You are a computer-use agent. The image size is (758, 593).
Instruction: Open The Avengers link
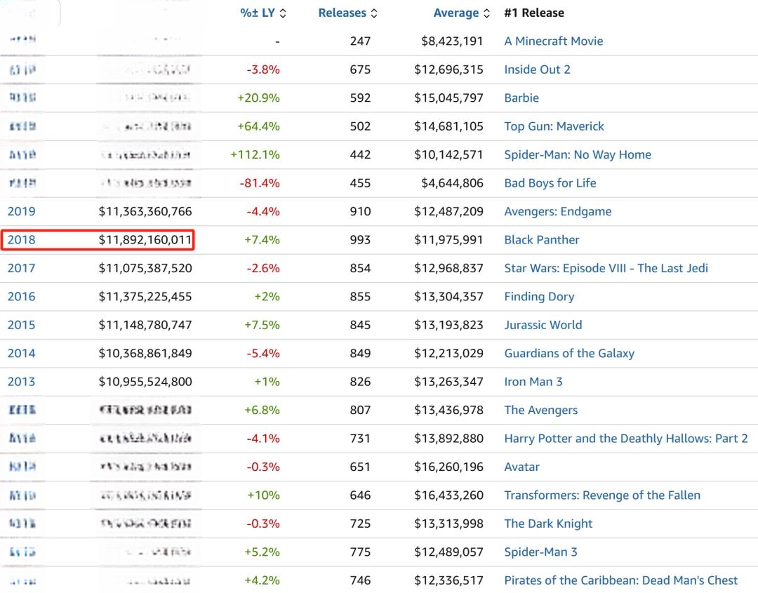tap(541, 411)
